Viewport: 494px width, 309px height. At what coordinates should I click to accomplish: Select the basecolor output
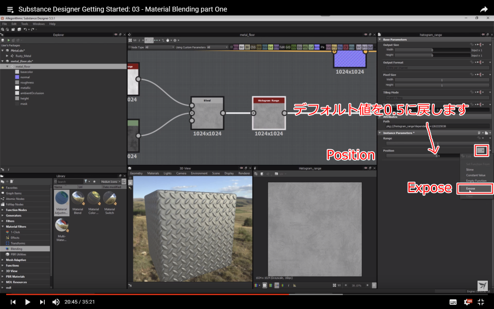(26, 72)
